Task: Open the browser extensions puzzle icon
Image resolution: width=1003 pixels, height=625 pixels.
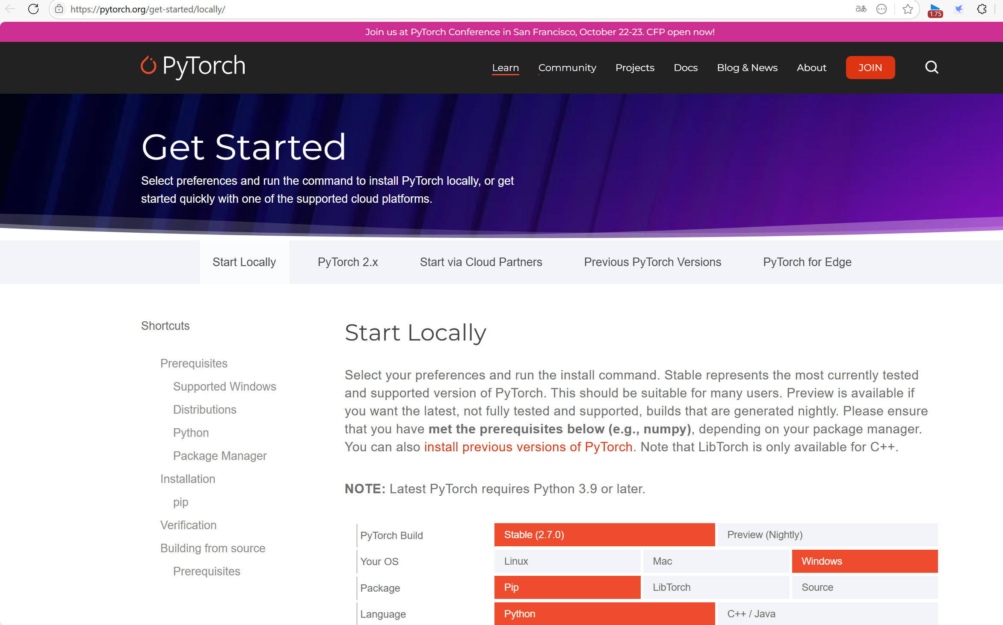Action: click(x=982, y=9)
